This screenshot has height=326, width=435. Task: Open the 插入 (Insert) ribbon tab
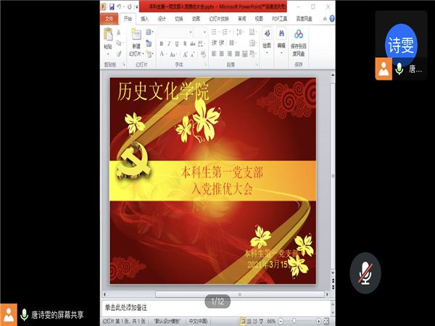pos(145,19)
